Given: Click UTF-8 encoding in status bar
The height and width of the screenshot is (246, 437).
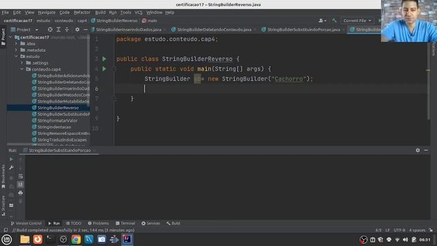Looking at the screenshot, I should [x=399, y=230].
